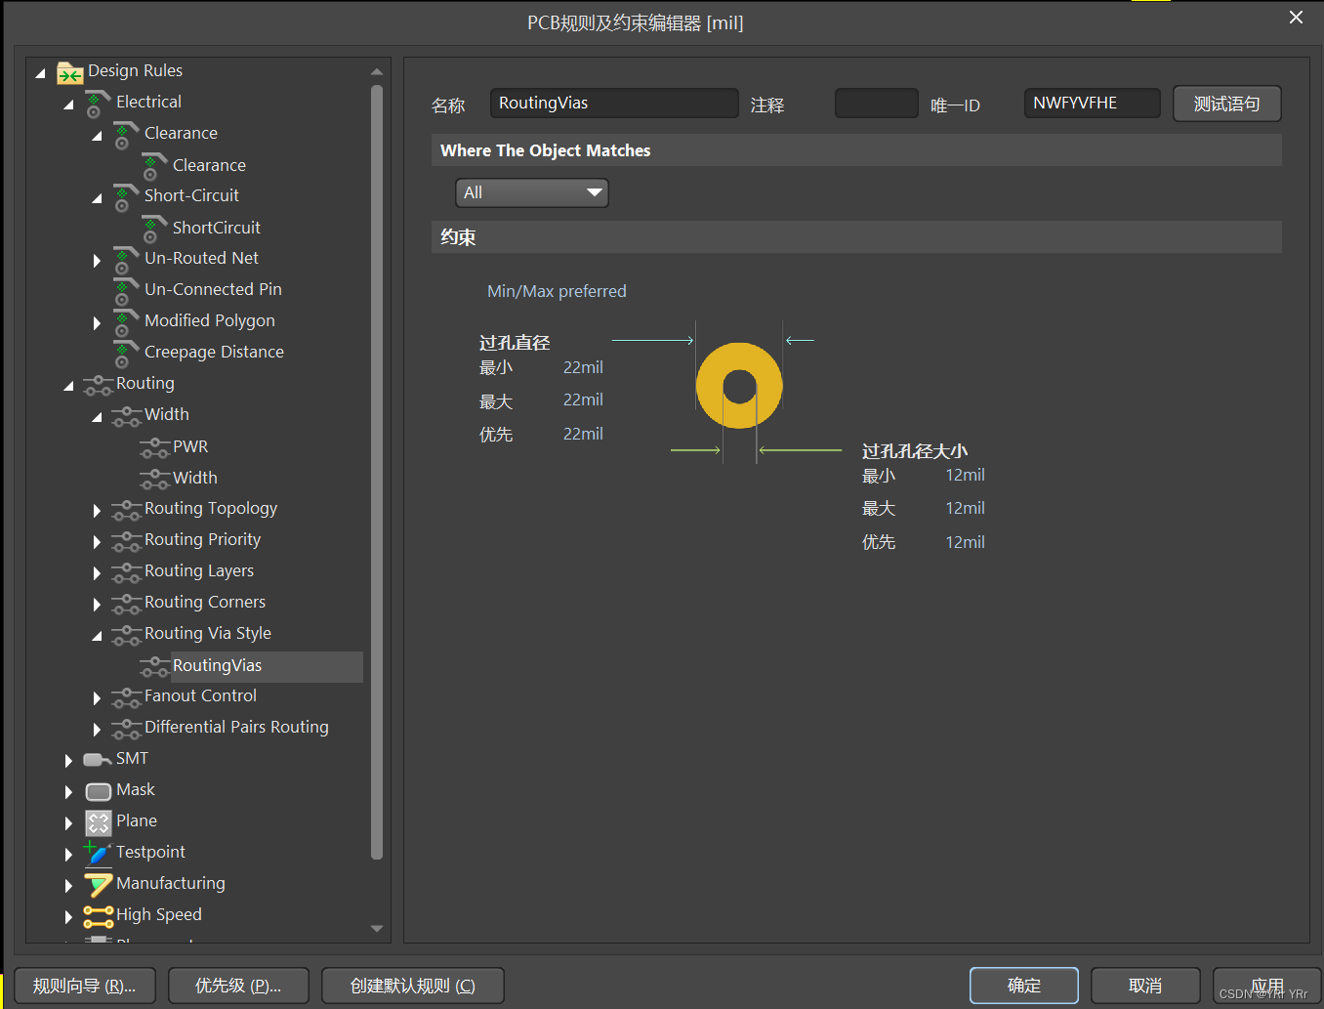Select the Differential Pairs Routing item
The height and width of the screenshot is (1009, 1324).
pos(236,727)
